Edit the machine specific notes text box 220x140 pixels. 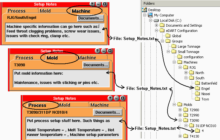(55, 32)
